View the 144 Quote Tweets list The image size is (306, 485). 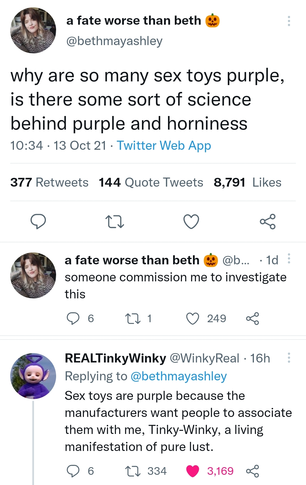pyautogui.click(x=151, y=182)
